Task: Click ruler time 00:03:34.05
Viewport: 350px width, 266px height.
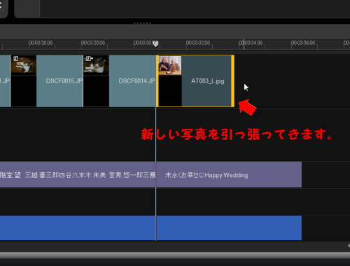Action: click(251, 43)
